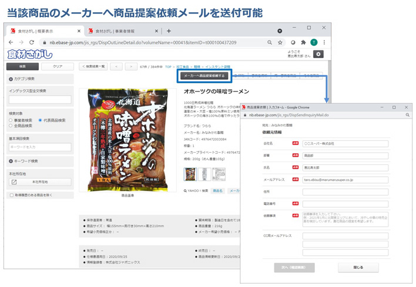Click the クリア button

point(58,66)
